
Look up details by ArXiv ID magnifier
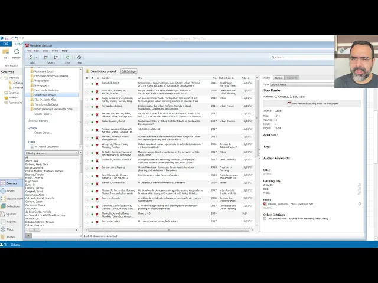point(360,185)
